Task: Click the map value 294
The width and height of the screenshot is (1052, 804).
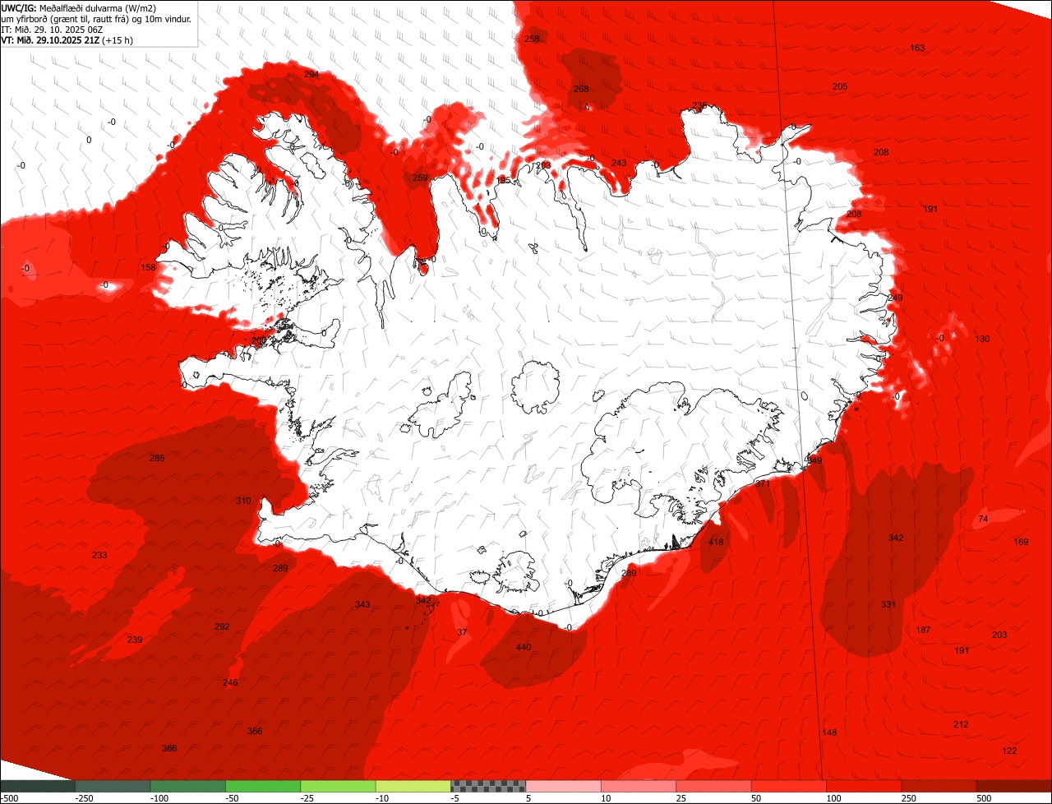Action: click(311, 74)
